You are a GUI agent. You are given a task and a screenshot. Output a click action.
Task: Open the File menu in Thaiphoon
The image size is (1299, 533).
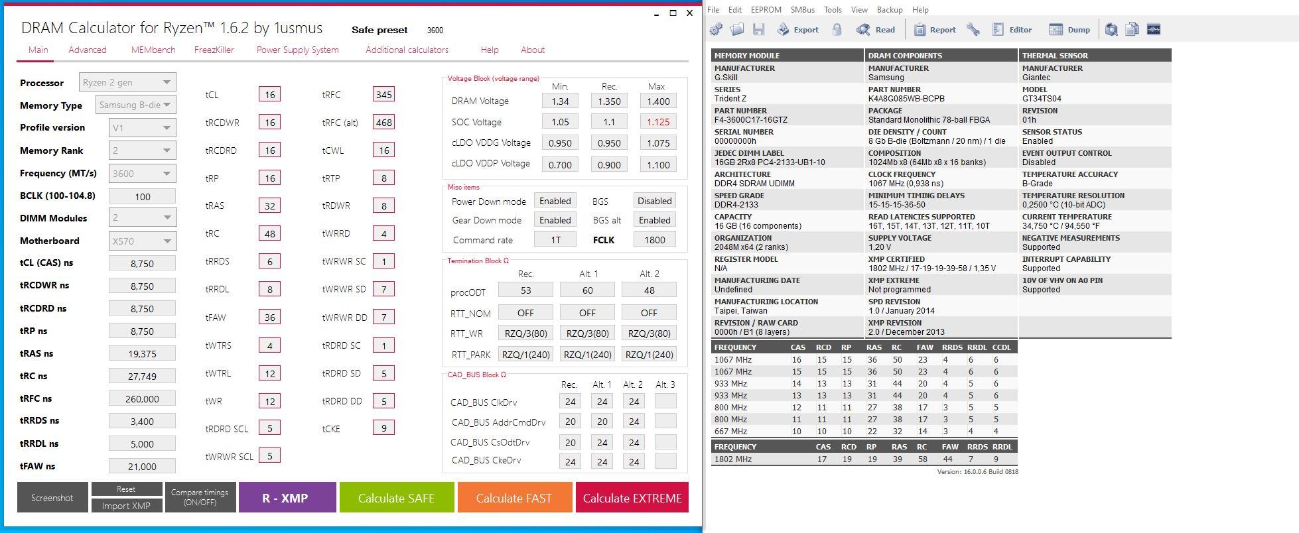pos(713,10)
